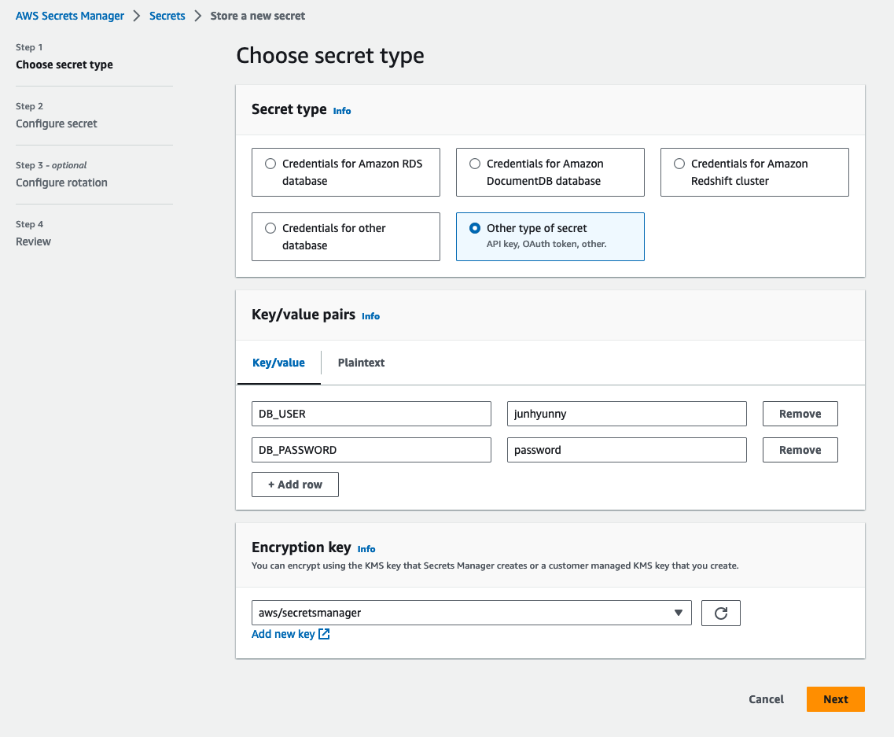Image resolution: width=894 pixels, height=737 pixels.
Task: Click the external link icon beside Add new key
Action: coord(324,634)
